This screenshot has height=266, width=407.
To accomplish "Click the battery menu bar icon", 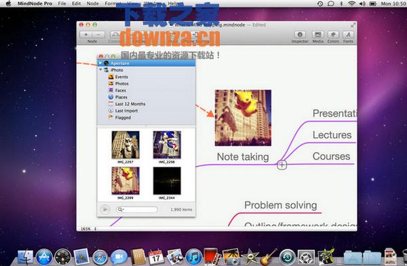I will pos(373,3).
